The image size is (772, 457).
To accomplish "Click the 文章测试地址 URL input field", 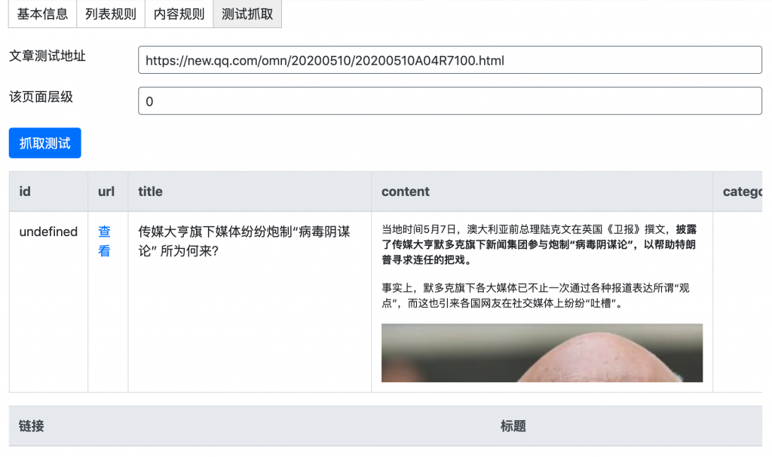I will [450, 60].
